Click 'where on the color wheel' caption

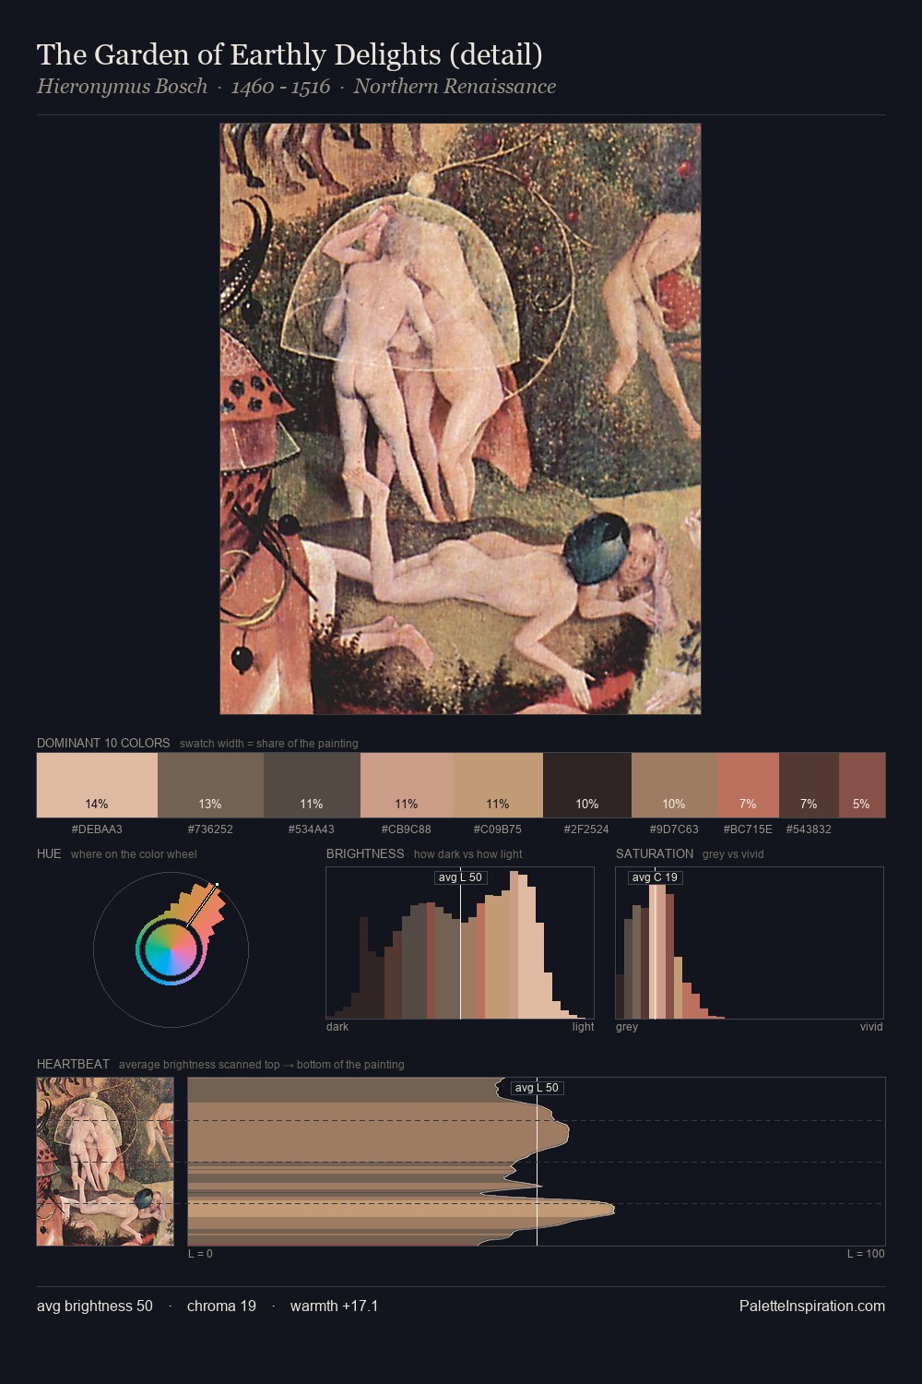[x=134, y=853]
